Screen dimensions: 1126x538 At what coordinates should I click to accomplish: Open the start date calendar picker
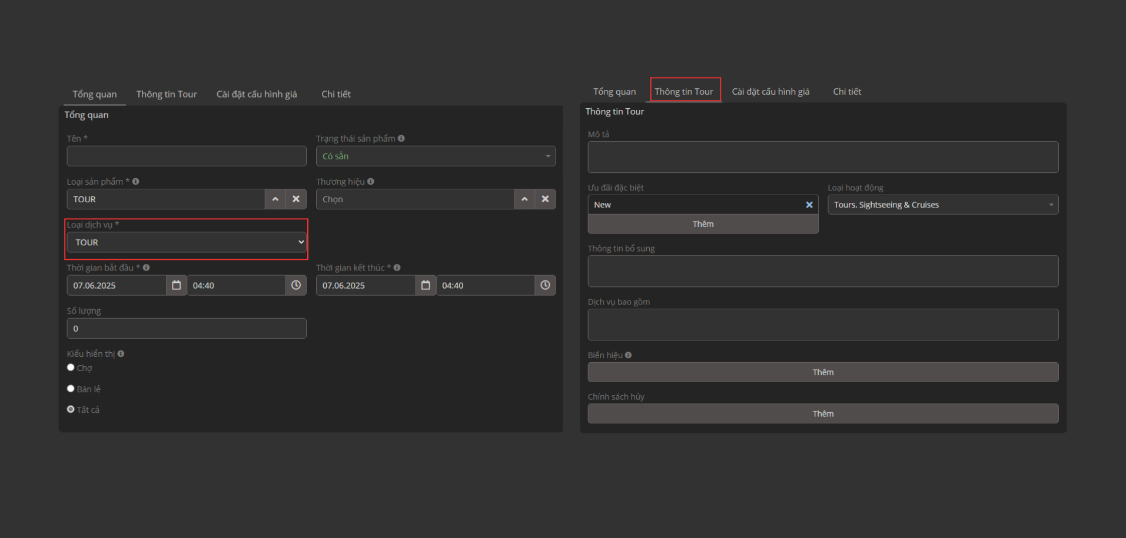point(176,285)
